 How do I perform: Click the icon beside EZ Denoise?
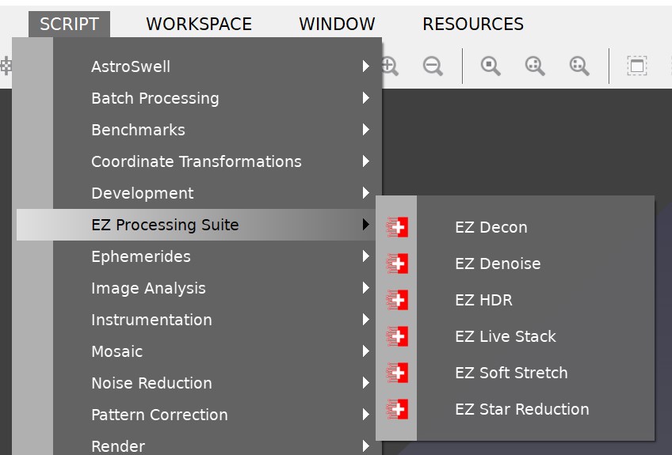click(397, 264)
